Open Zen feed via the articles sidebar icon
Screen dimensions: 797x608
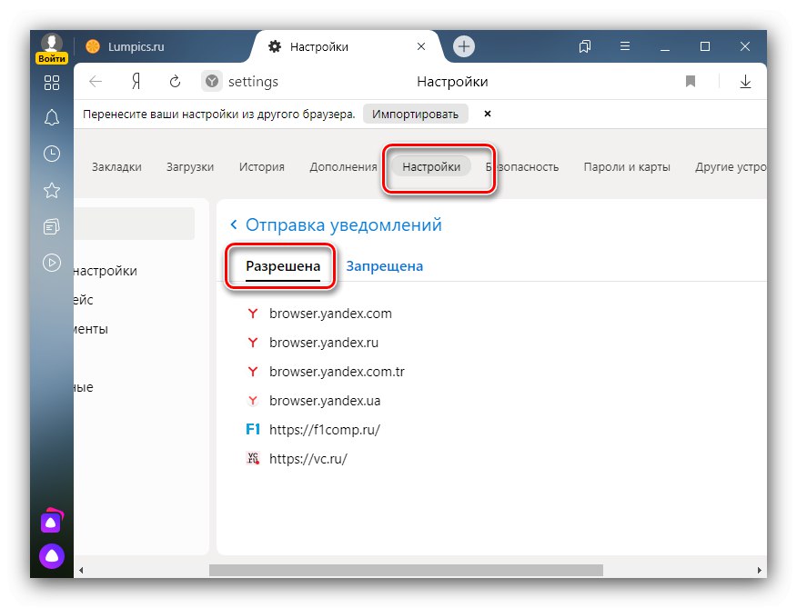tap(52, 225)
